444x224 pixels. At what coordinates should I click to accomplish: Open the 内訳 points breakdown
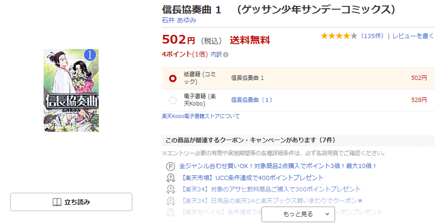point(216,54)
